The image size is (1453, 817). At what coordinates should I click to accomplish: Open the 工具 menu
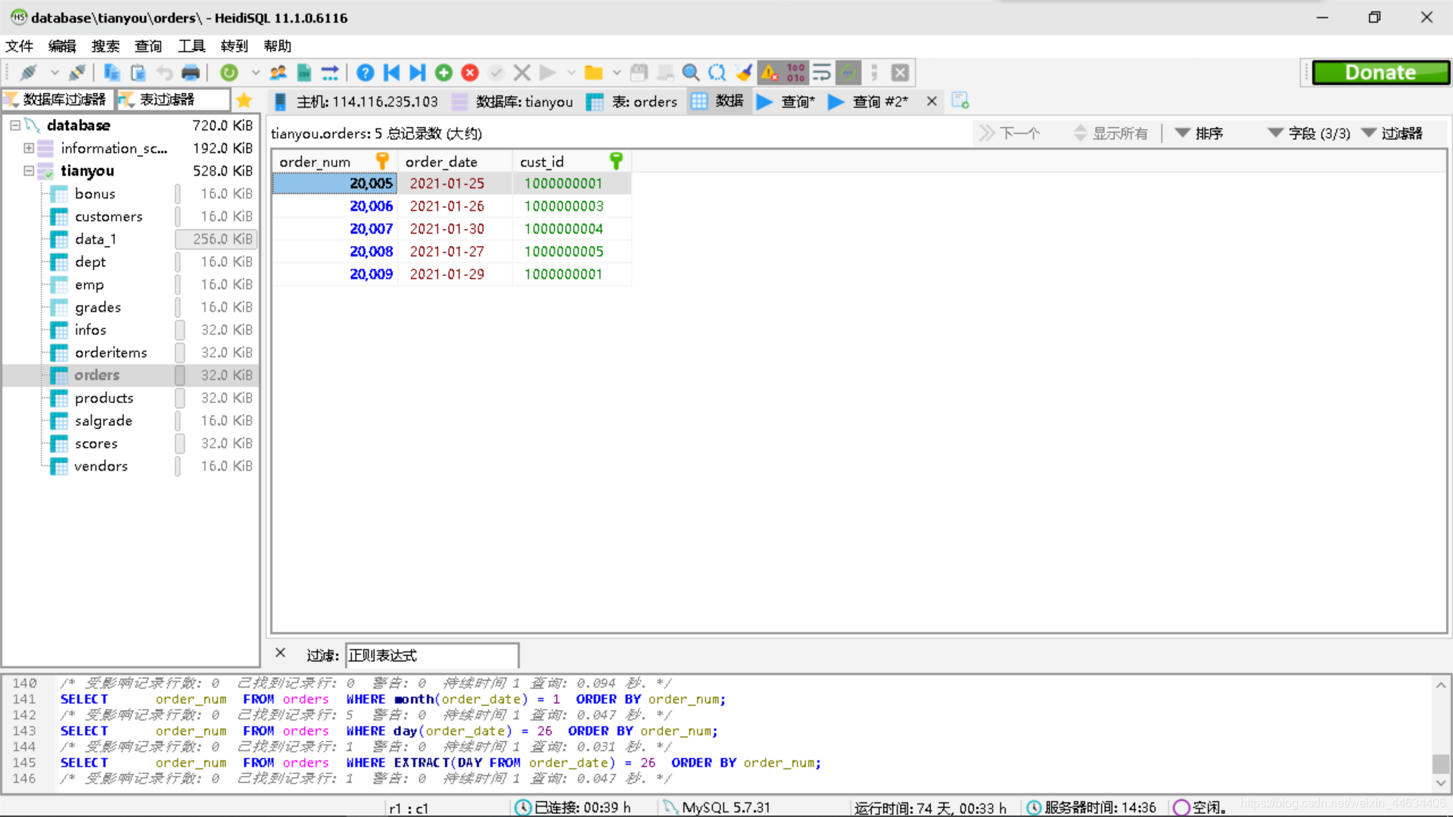pyautogui.click(x=191, y=46)
